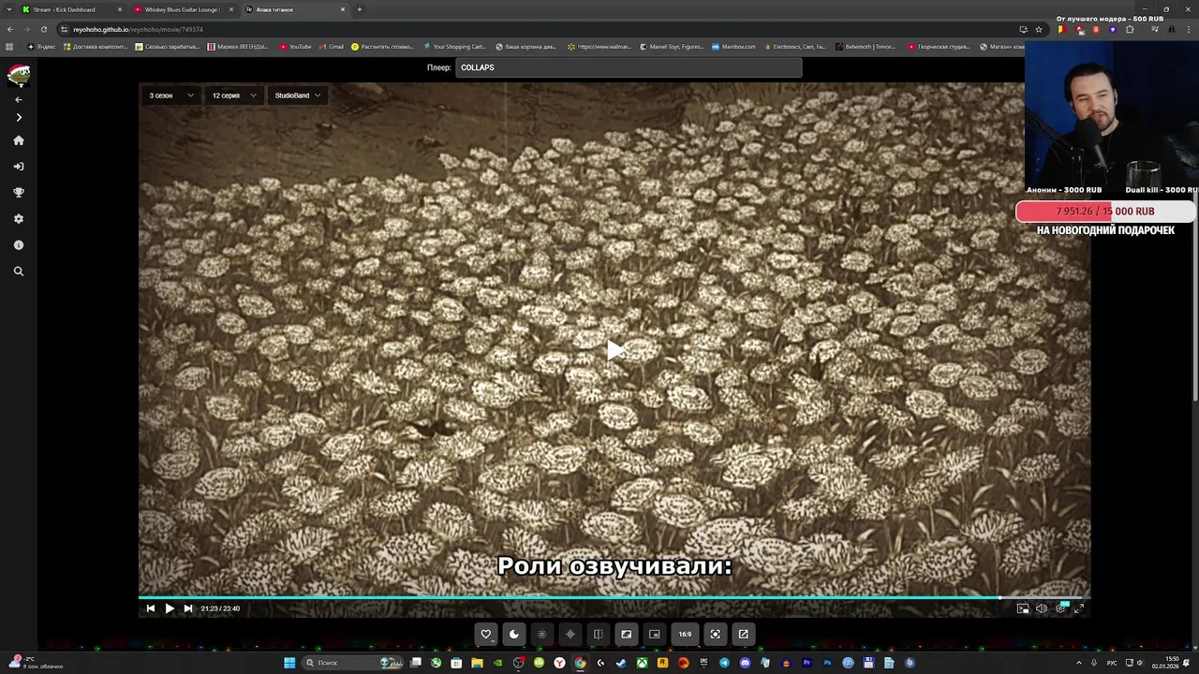The image size is (1199, 674).
Task: Open the Gmail bookmark
Action: pos(332,47)
